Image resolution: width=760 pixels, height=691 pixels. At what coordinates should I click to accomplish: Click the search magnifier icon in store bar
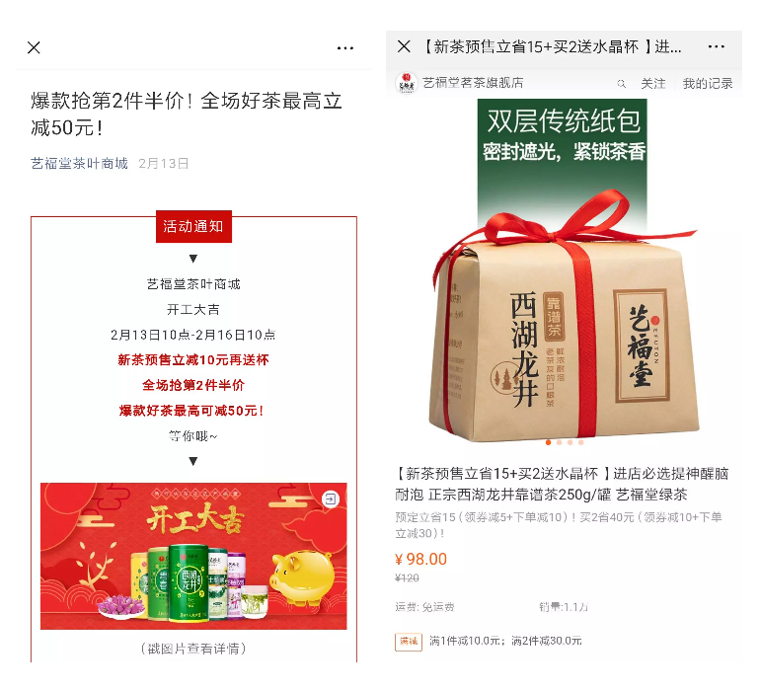(x=621, y=84)
